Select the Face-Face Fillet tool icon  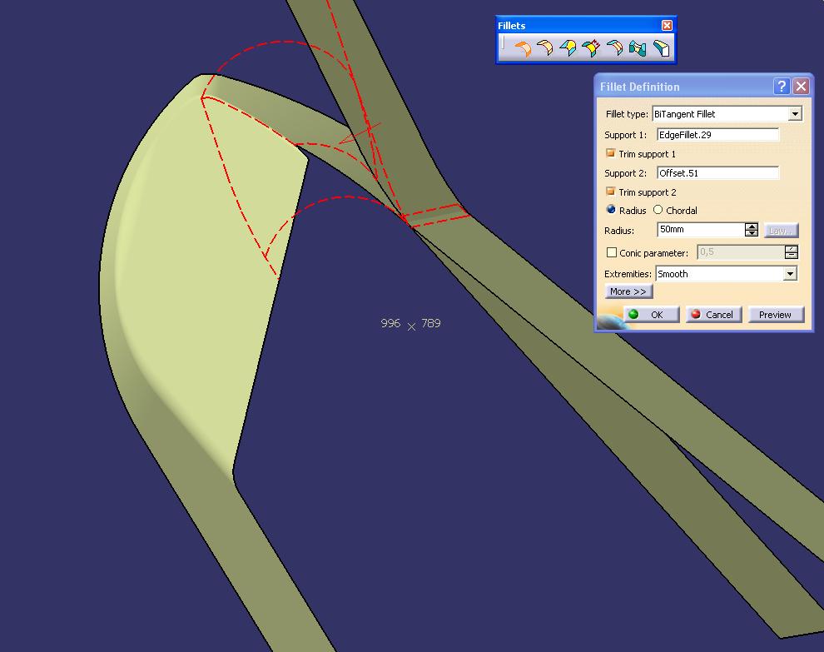pyautogui.click(x=638, y=48)
